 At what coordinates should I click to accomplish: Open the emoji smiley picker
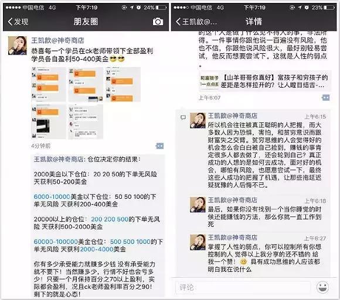click(x=322, y=287)
